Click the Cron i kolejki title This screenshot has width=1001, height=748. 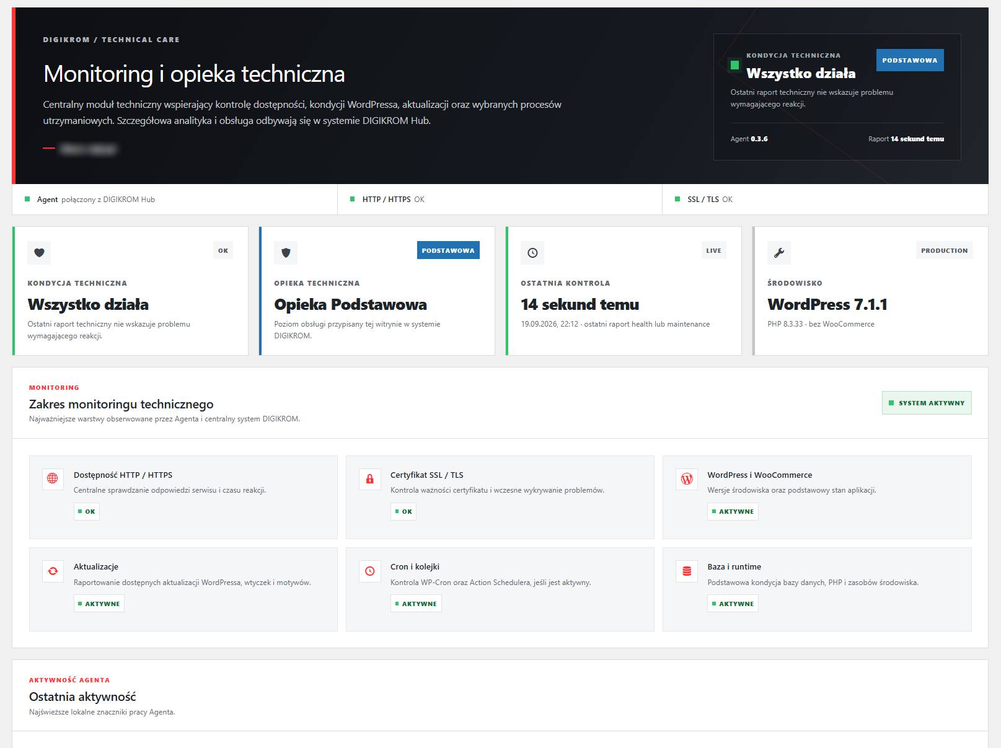pos(415,566)
